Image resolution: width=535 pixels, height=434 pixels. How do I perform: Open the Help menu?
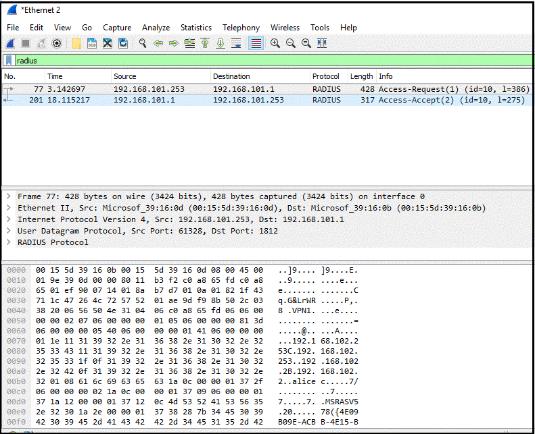coord(348,28)
